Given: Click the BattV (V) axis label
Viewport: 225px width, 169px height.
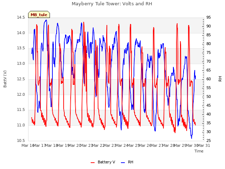Looking at the screenshot, I should click(5, 79).
